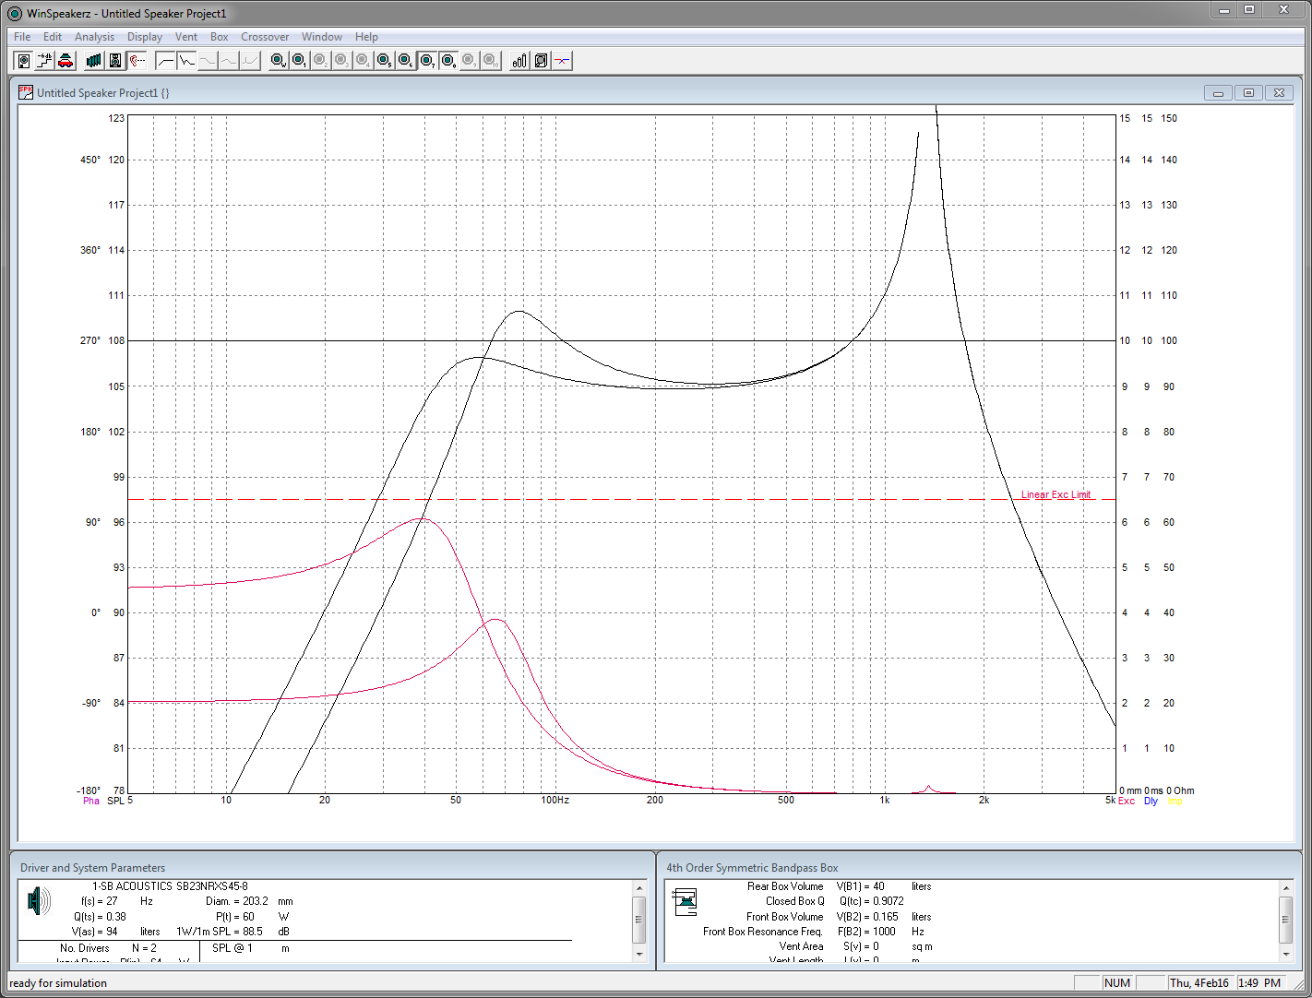
Task: Select the notch-shaped response curve icon
Action: tap(187, 61)
